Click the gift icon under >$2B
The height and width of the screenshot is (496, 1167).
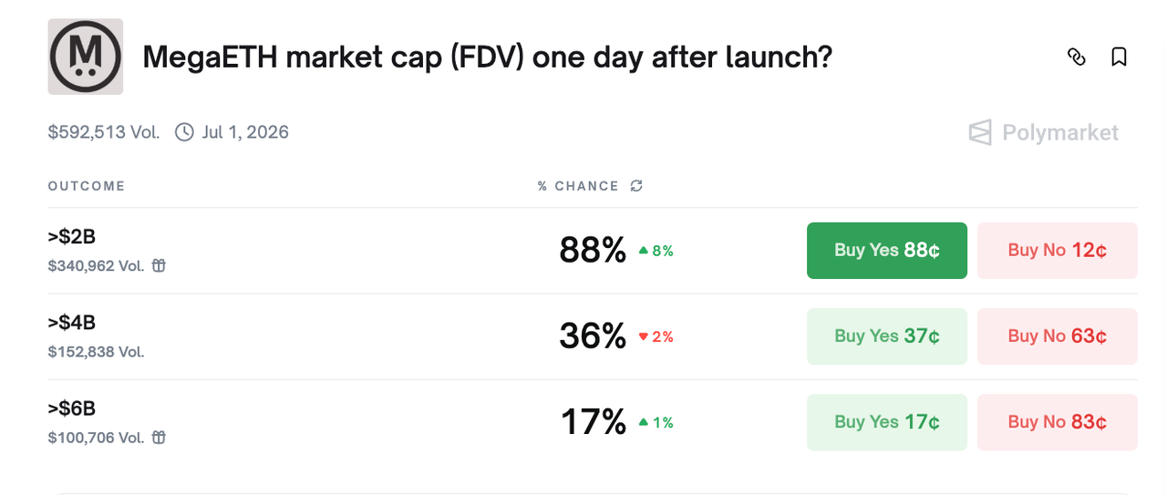pyautogui.click(x=159, y=266)
